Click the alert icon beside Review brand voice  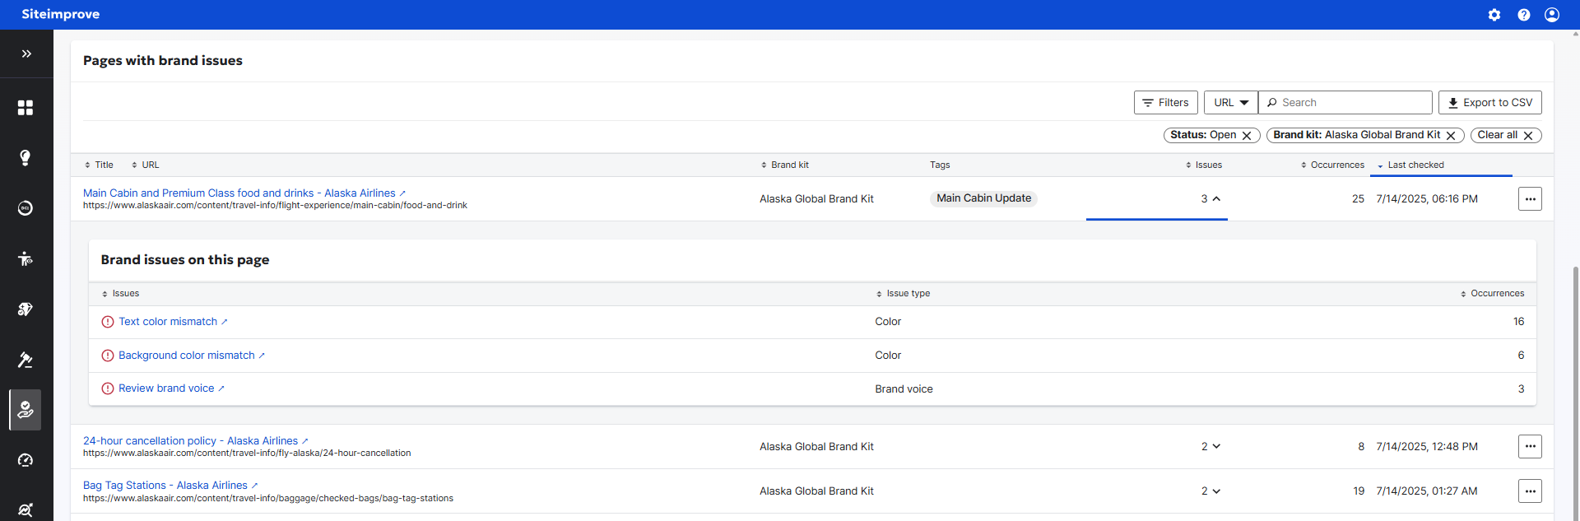(108, 388)
